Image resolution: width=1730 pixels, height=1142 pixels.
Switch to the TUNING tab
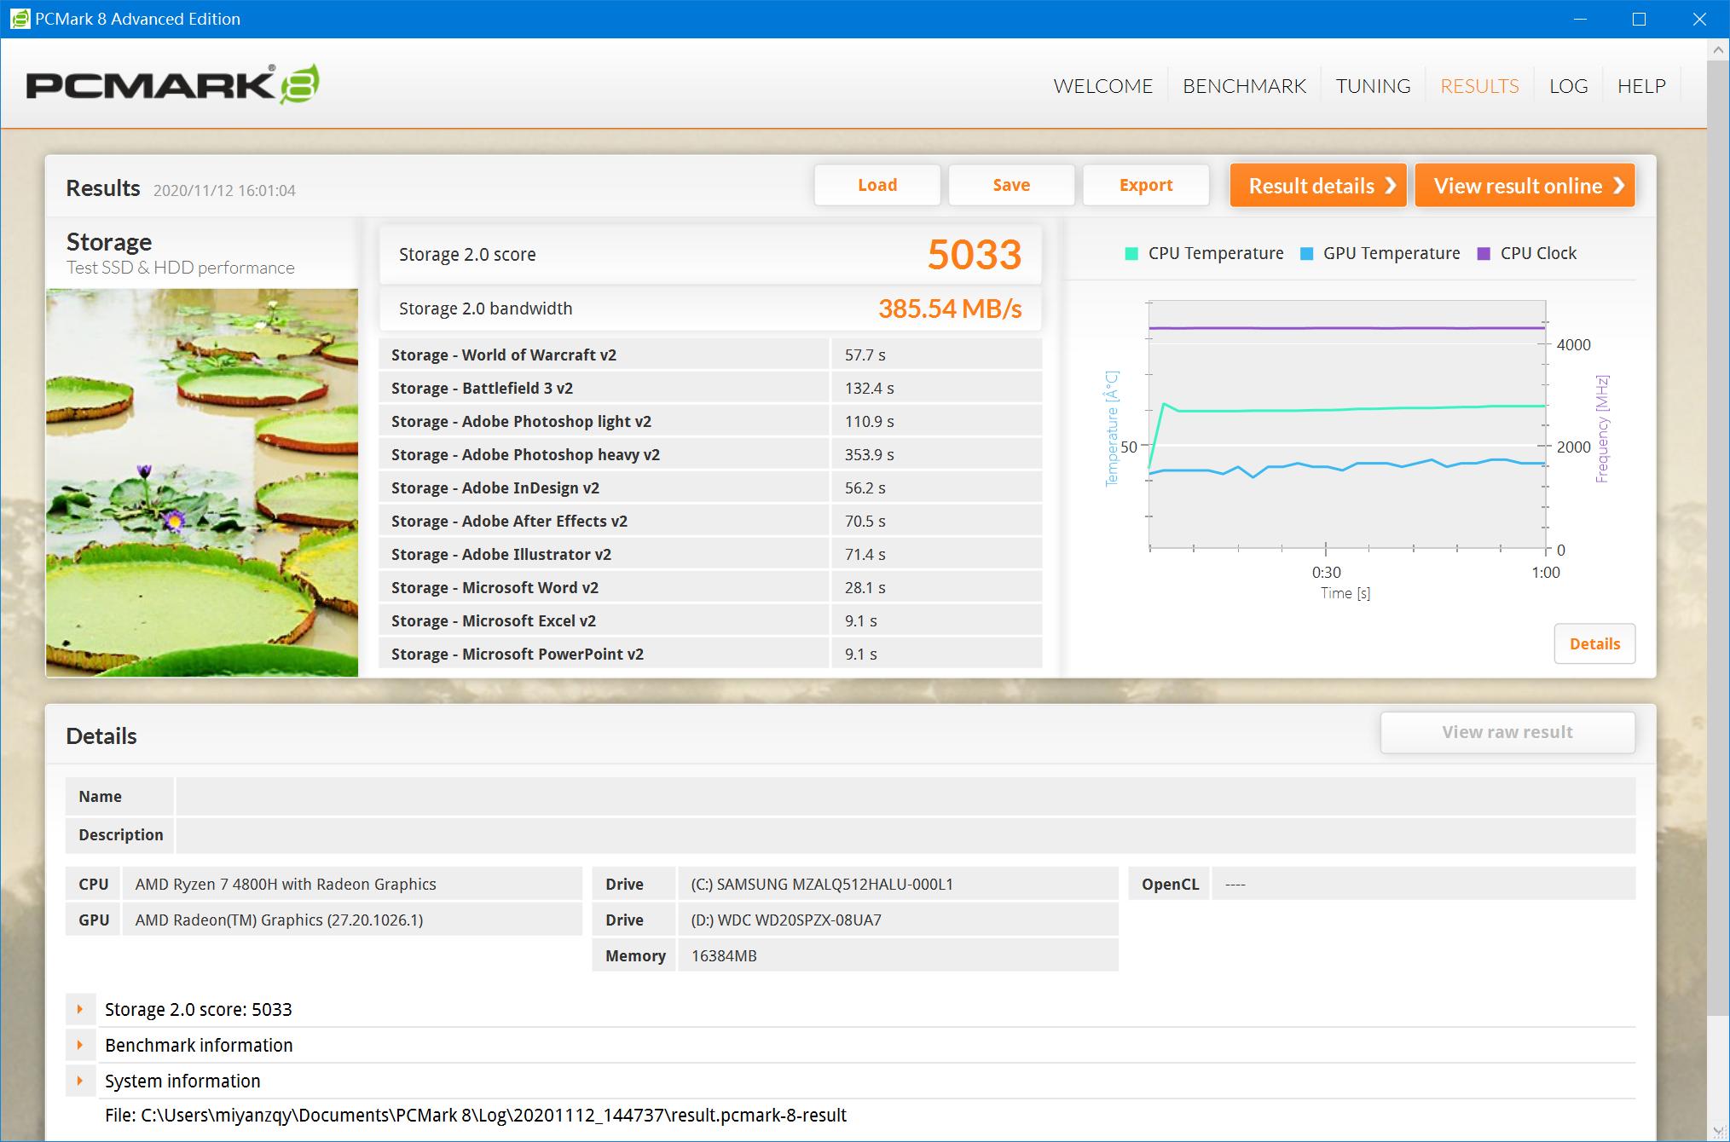(1373, 86)
